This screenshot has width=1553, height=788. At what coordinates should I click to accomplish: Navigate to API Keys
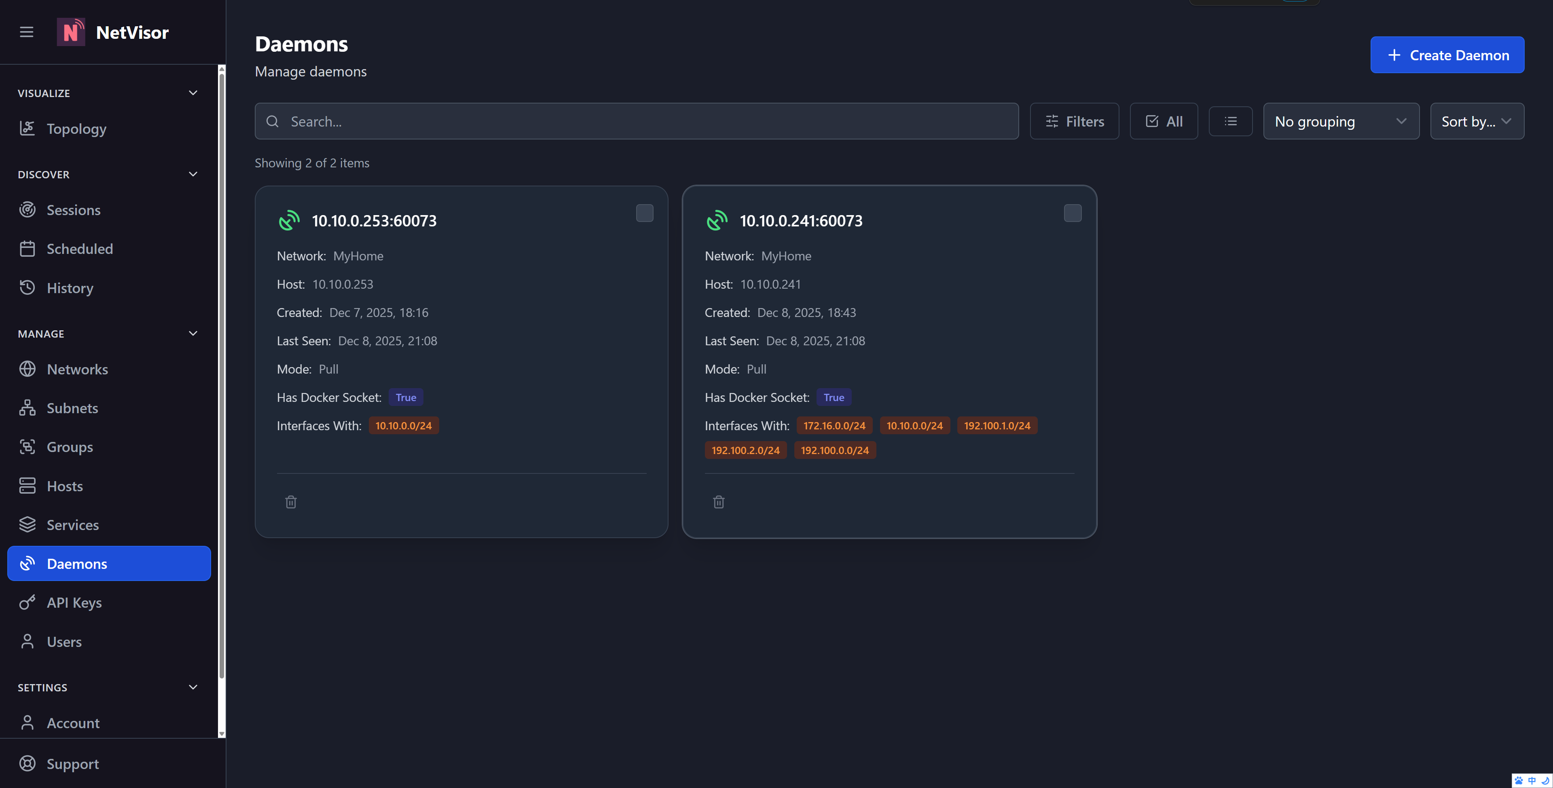click(x=74, y=602)
